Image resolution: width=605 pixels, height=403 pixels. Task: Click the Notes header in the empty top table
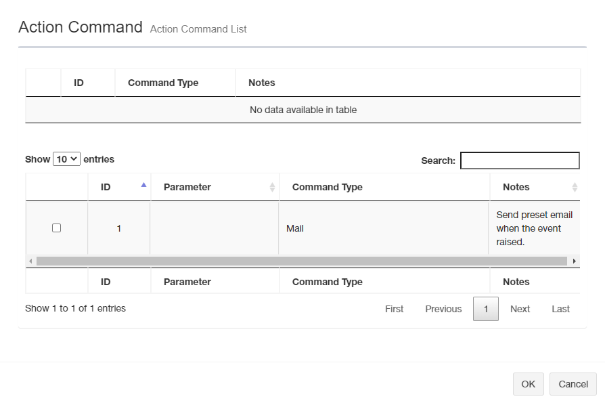coord(262,83)
